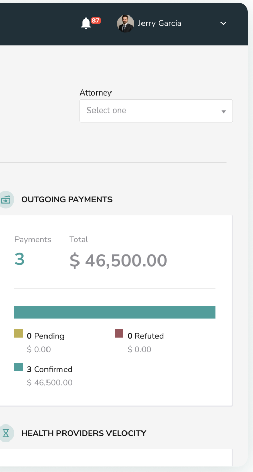253x472 pixels.
Task: Click the Attorney dropdown arrow
Action: pos(223,112)
